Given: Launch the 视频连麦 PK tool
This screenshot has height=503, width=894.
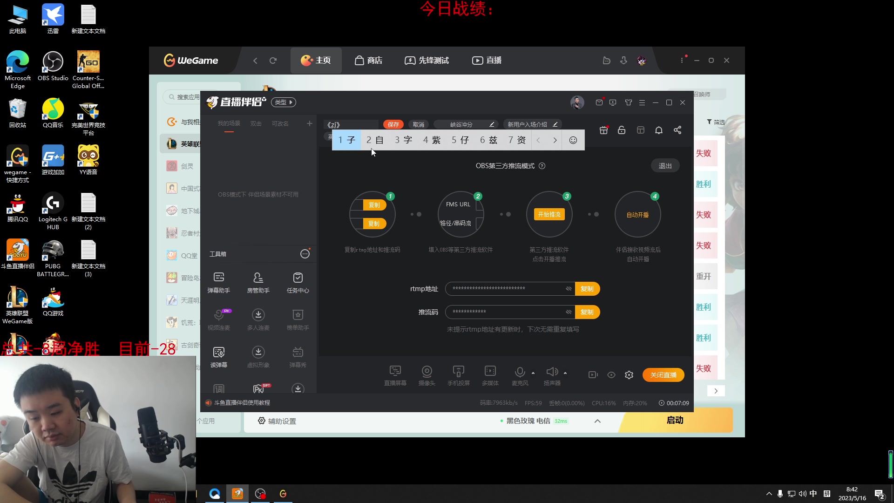Looking at the screenshot, I should (218, 319).
